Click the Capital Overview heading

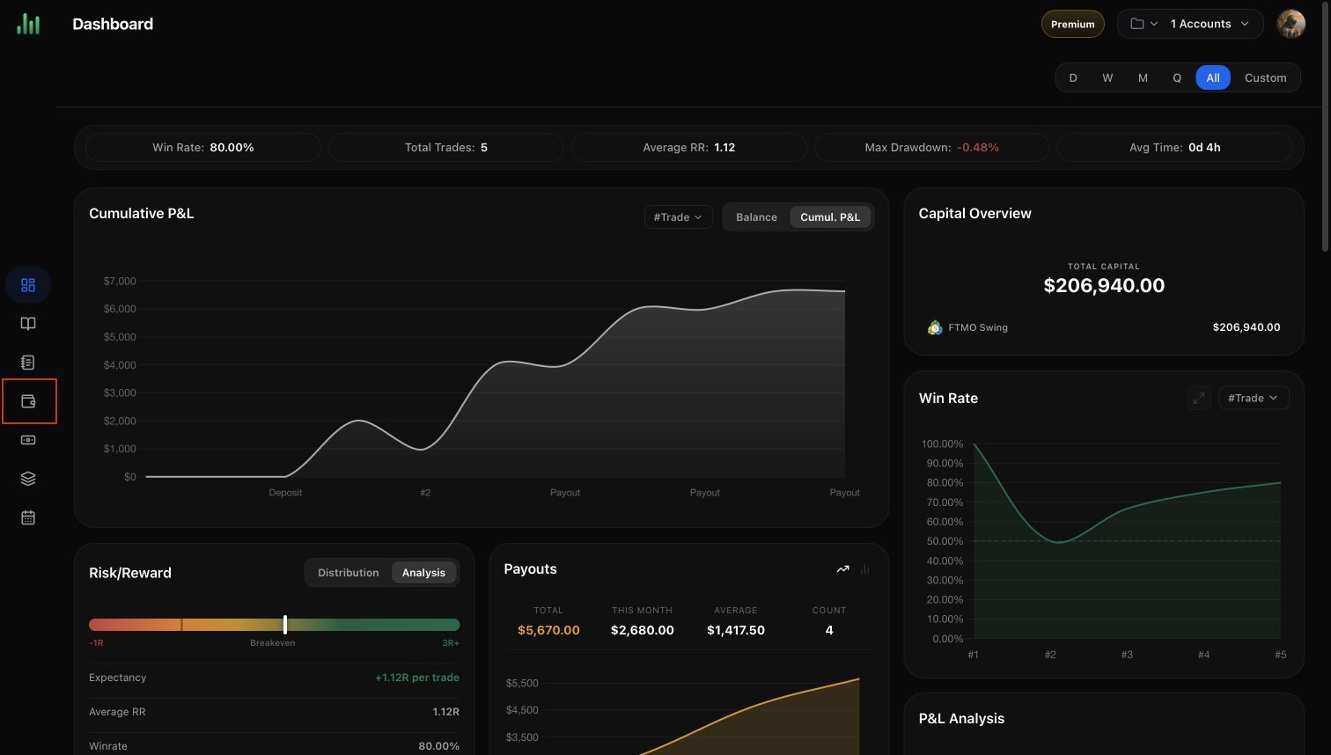[x=974, y=213]
